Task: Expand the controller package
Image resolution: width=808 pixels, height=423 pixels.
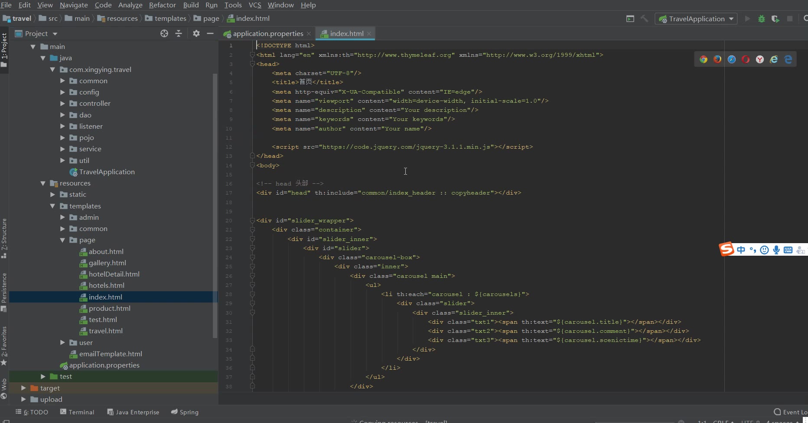Action: click(x=62, y=103)
